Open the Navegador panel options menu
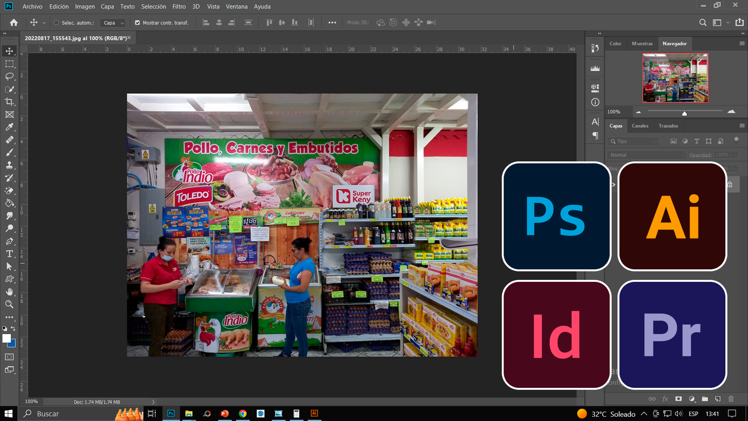 [742, 43]
